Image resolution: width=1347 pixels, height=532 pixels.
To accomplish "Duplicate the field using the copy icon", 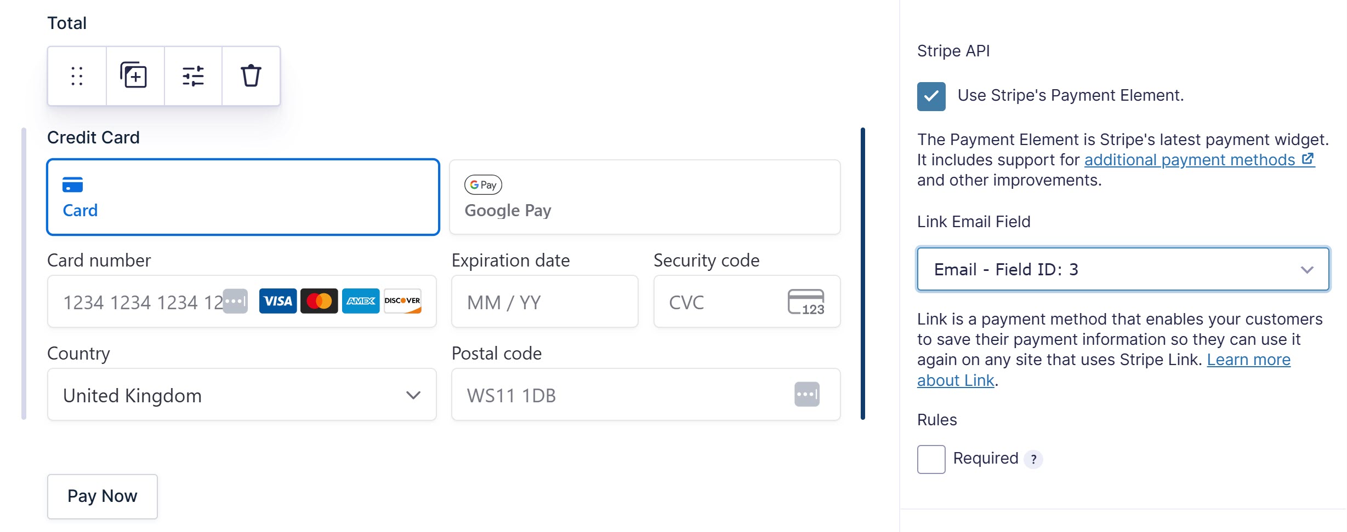I will pyautogui.click(x=135, y=76).
